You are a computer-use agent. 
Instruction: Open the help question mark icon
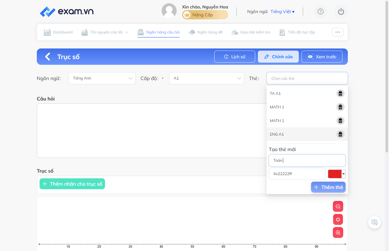point(321,11)
